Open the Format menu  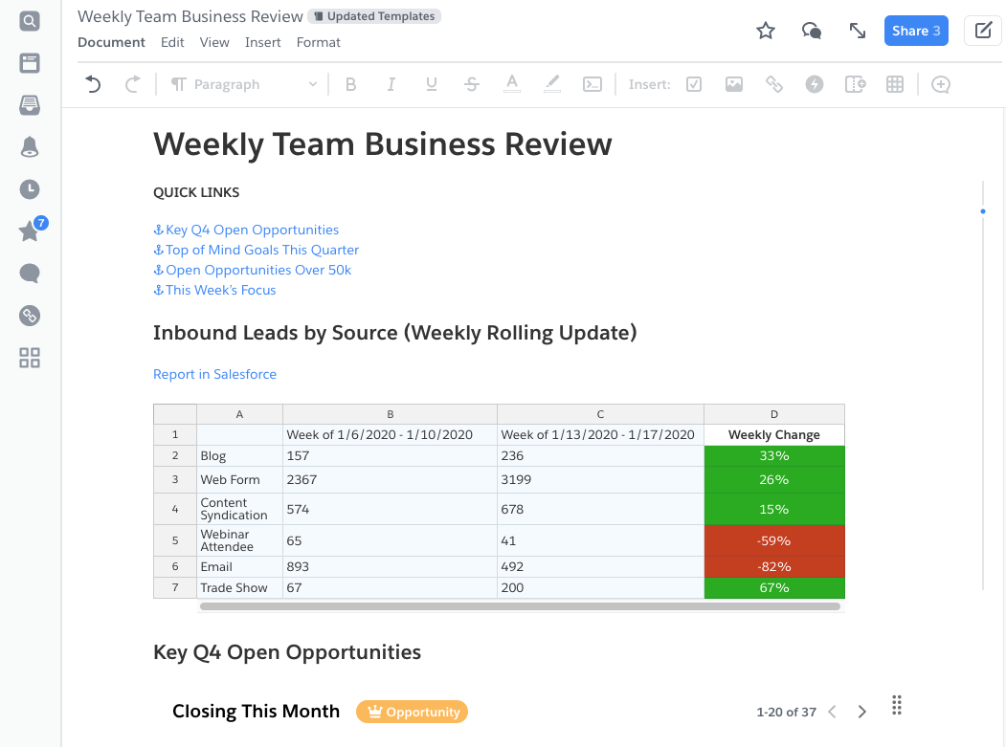coord(318,42)
